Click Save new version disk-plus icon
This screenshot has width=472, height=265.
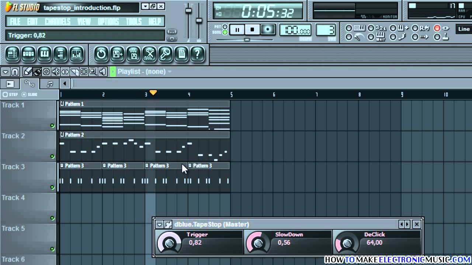[x=117, y=54]
